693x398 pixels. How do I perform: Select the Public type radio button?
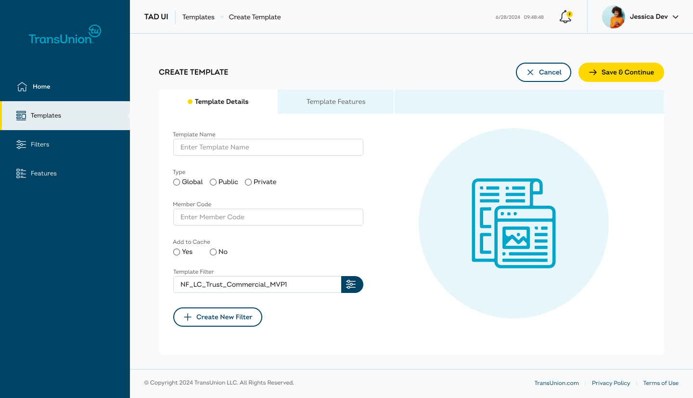(x=213, y=182)
